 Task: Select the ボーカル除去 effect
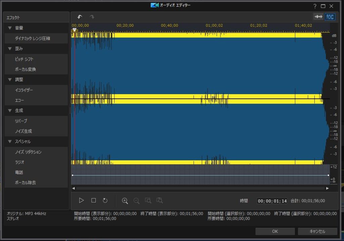click(36, 183)
